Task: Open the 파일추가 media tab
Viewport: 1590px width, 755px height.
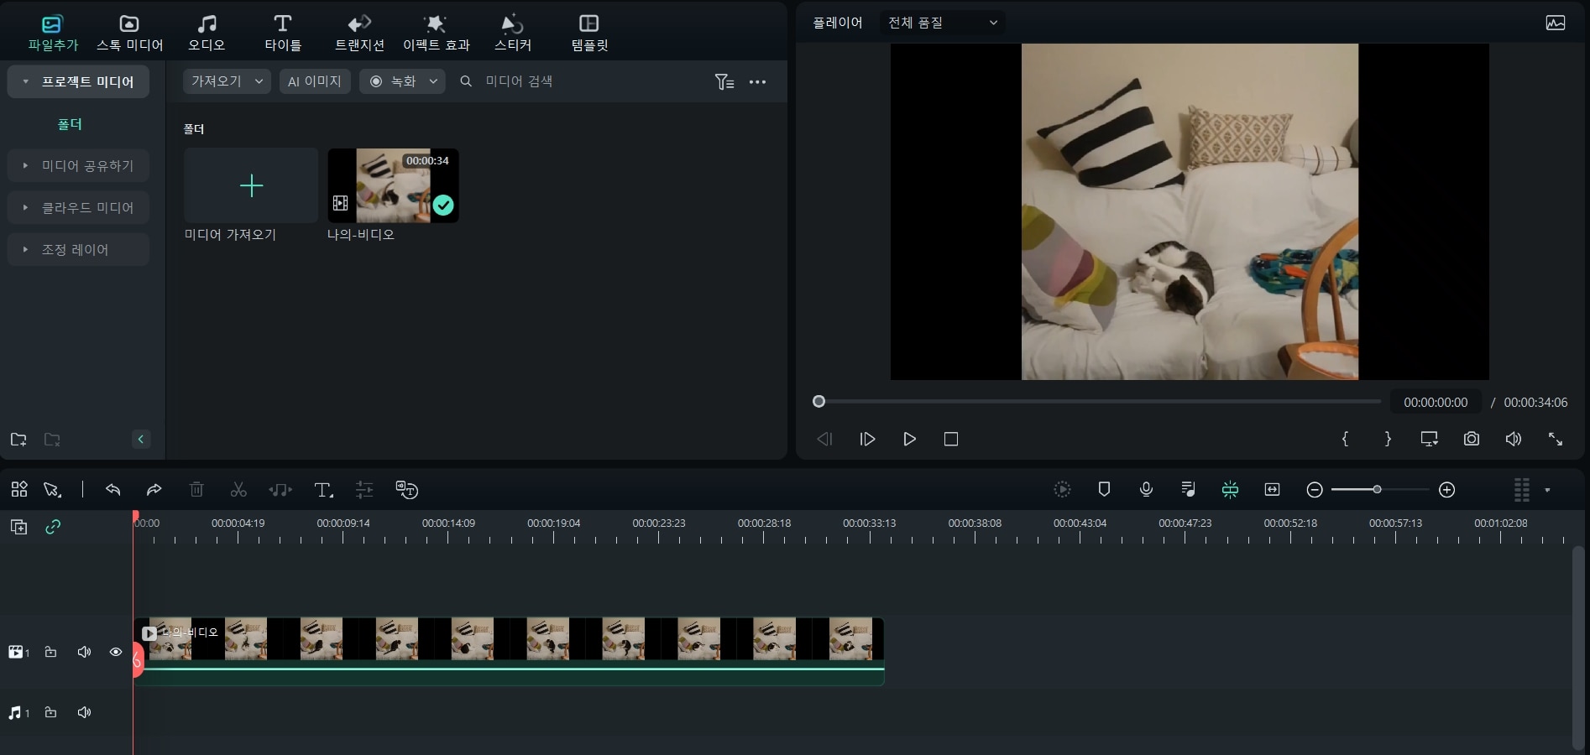Action: [52, 34]
